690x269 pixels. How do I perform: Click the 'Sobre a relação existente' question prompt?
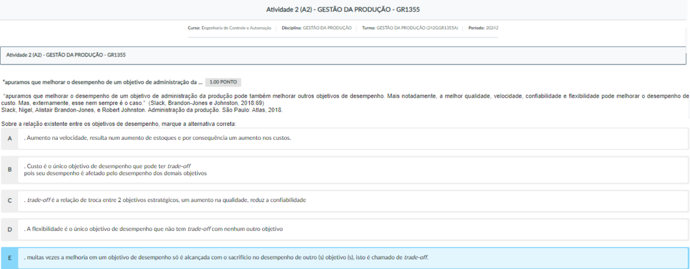click(x=119, y=124)
